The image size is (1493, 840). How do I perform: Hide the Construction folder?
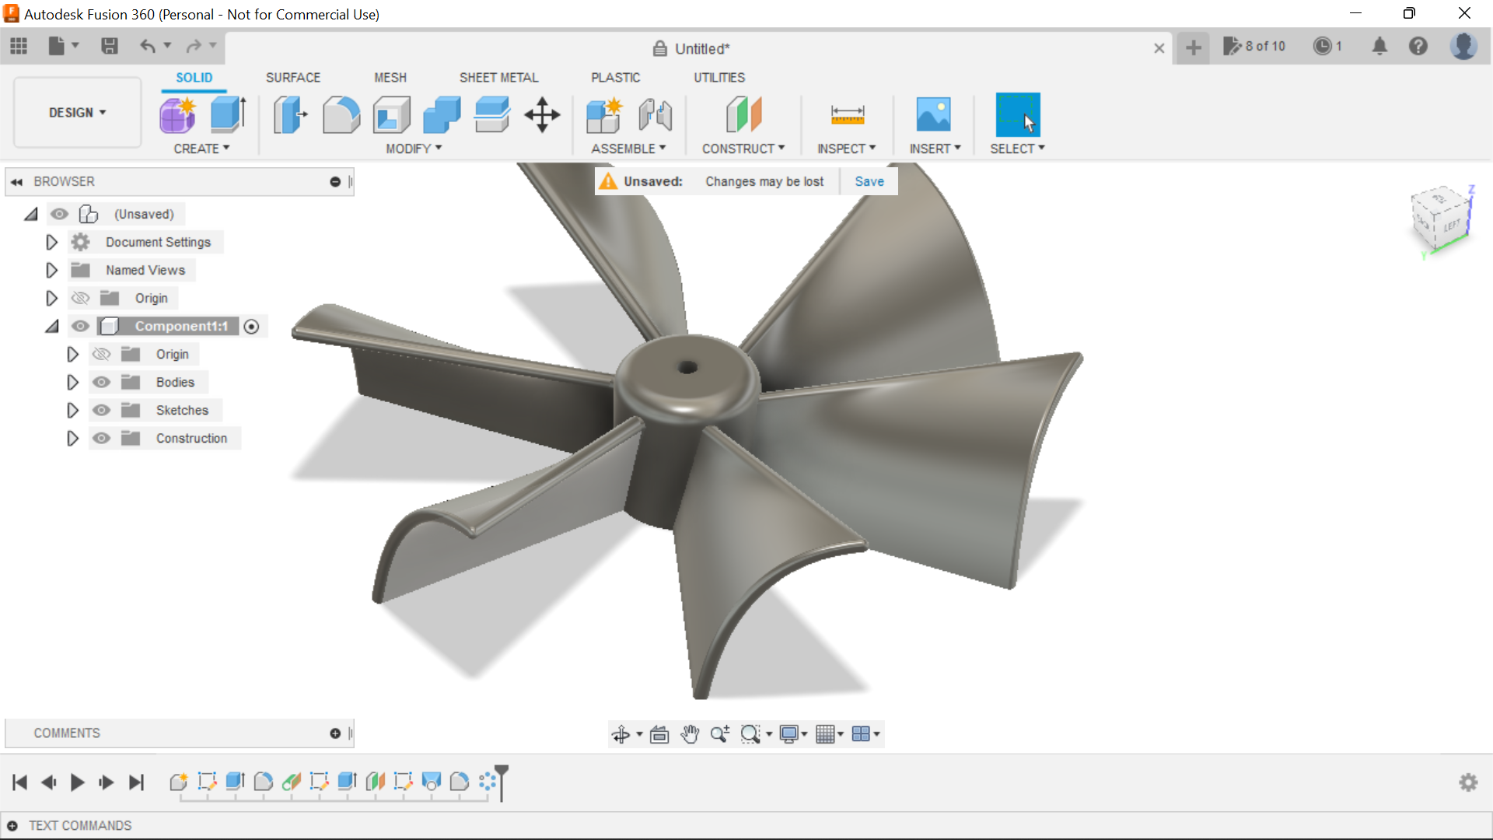pyautogui.click(x=101, y=438)
